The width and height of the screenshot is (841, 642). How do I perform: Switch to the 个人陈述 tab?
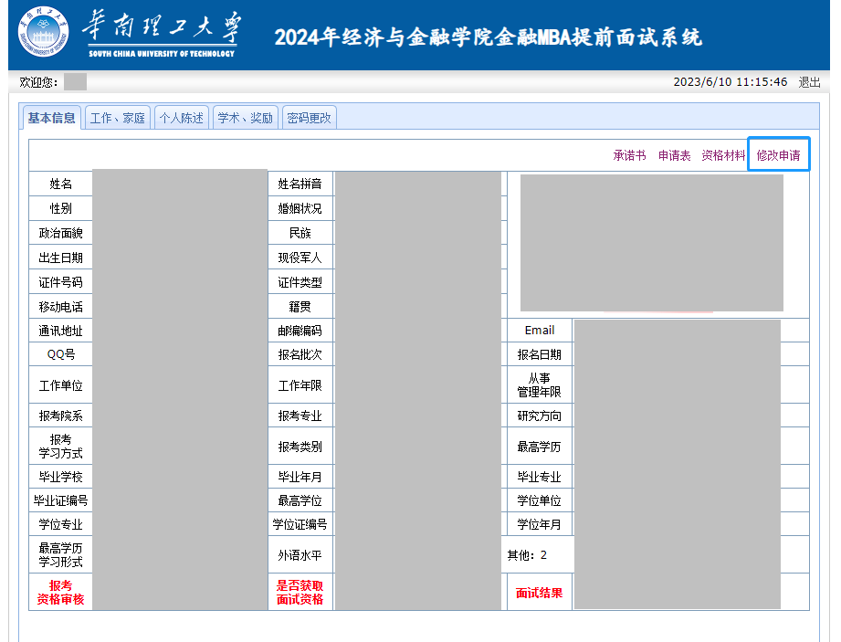[182, 118]
